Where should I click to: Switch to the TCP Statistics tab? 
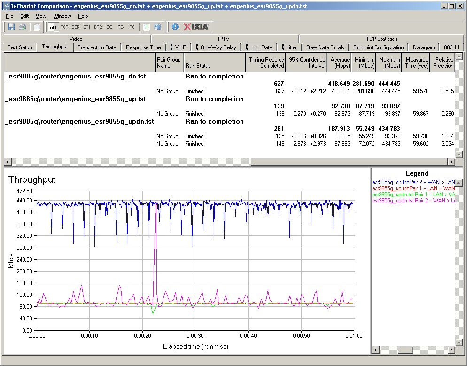coord(381,39)
